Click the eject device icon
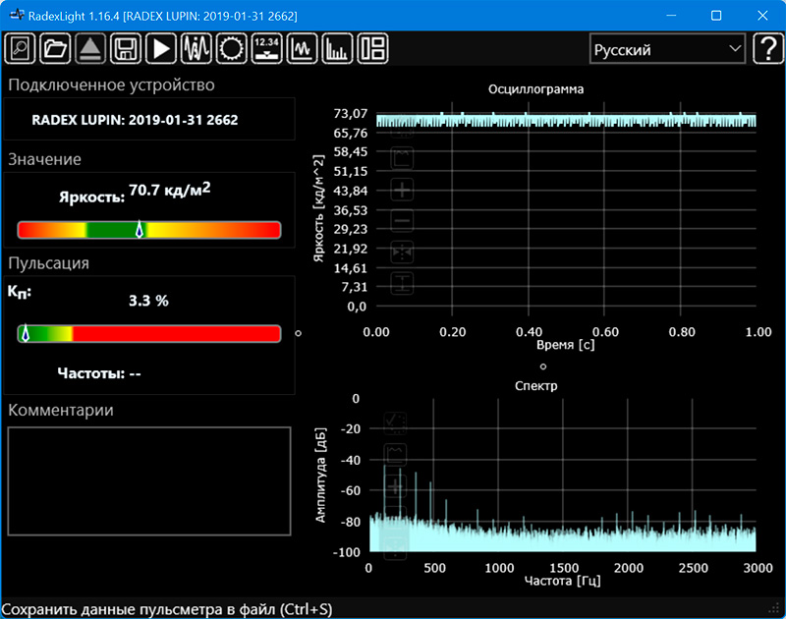The width and height of the screenshot is (786, 619). coord(91,48)
